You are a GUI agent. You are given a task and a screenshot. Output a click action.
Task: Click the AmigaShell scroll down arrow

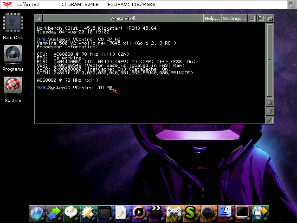[270, 111]
